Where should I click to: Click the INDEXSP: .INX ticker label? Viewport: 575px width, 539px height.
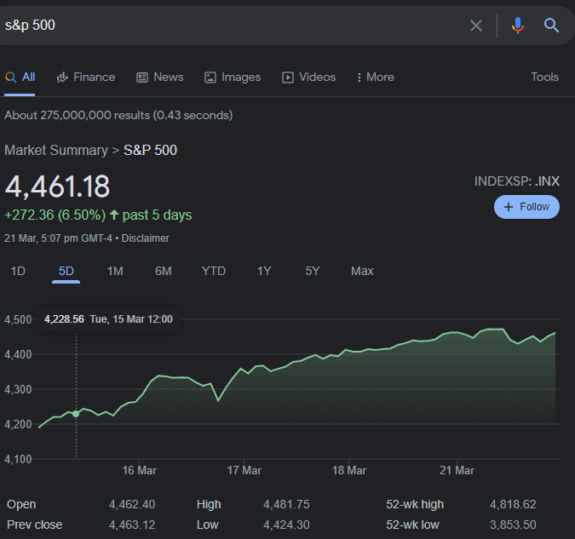tap(517, 181)
